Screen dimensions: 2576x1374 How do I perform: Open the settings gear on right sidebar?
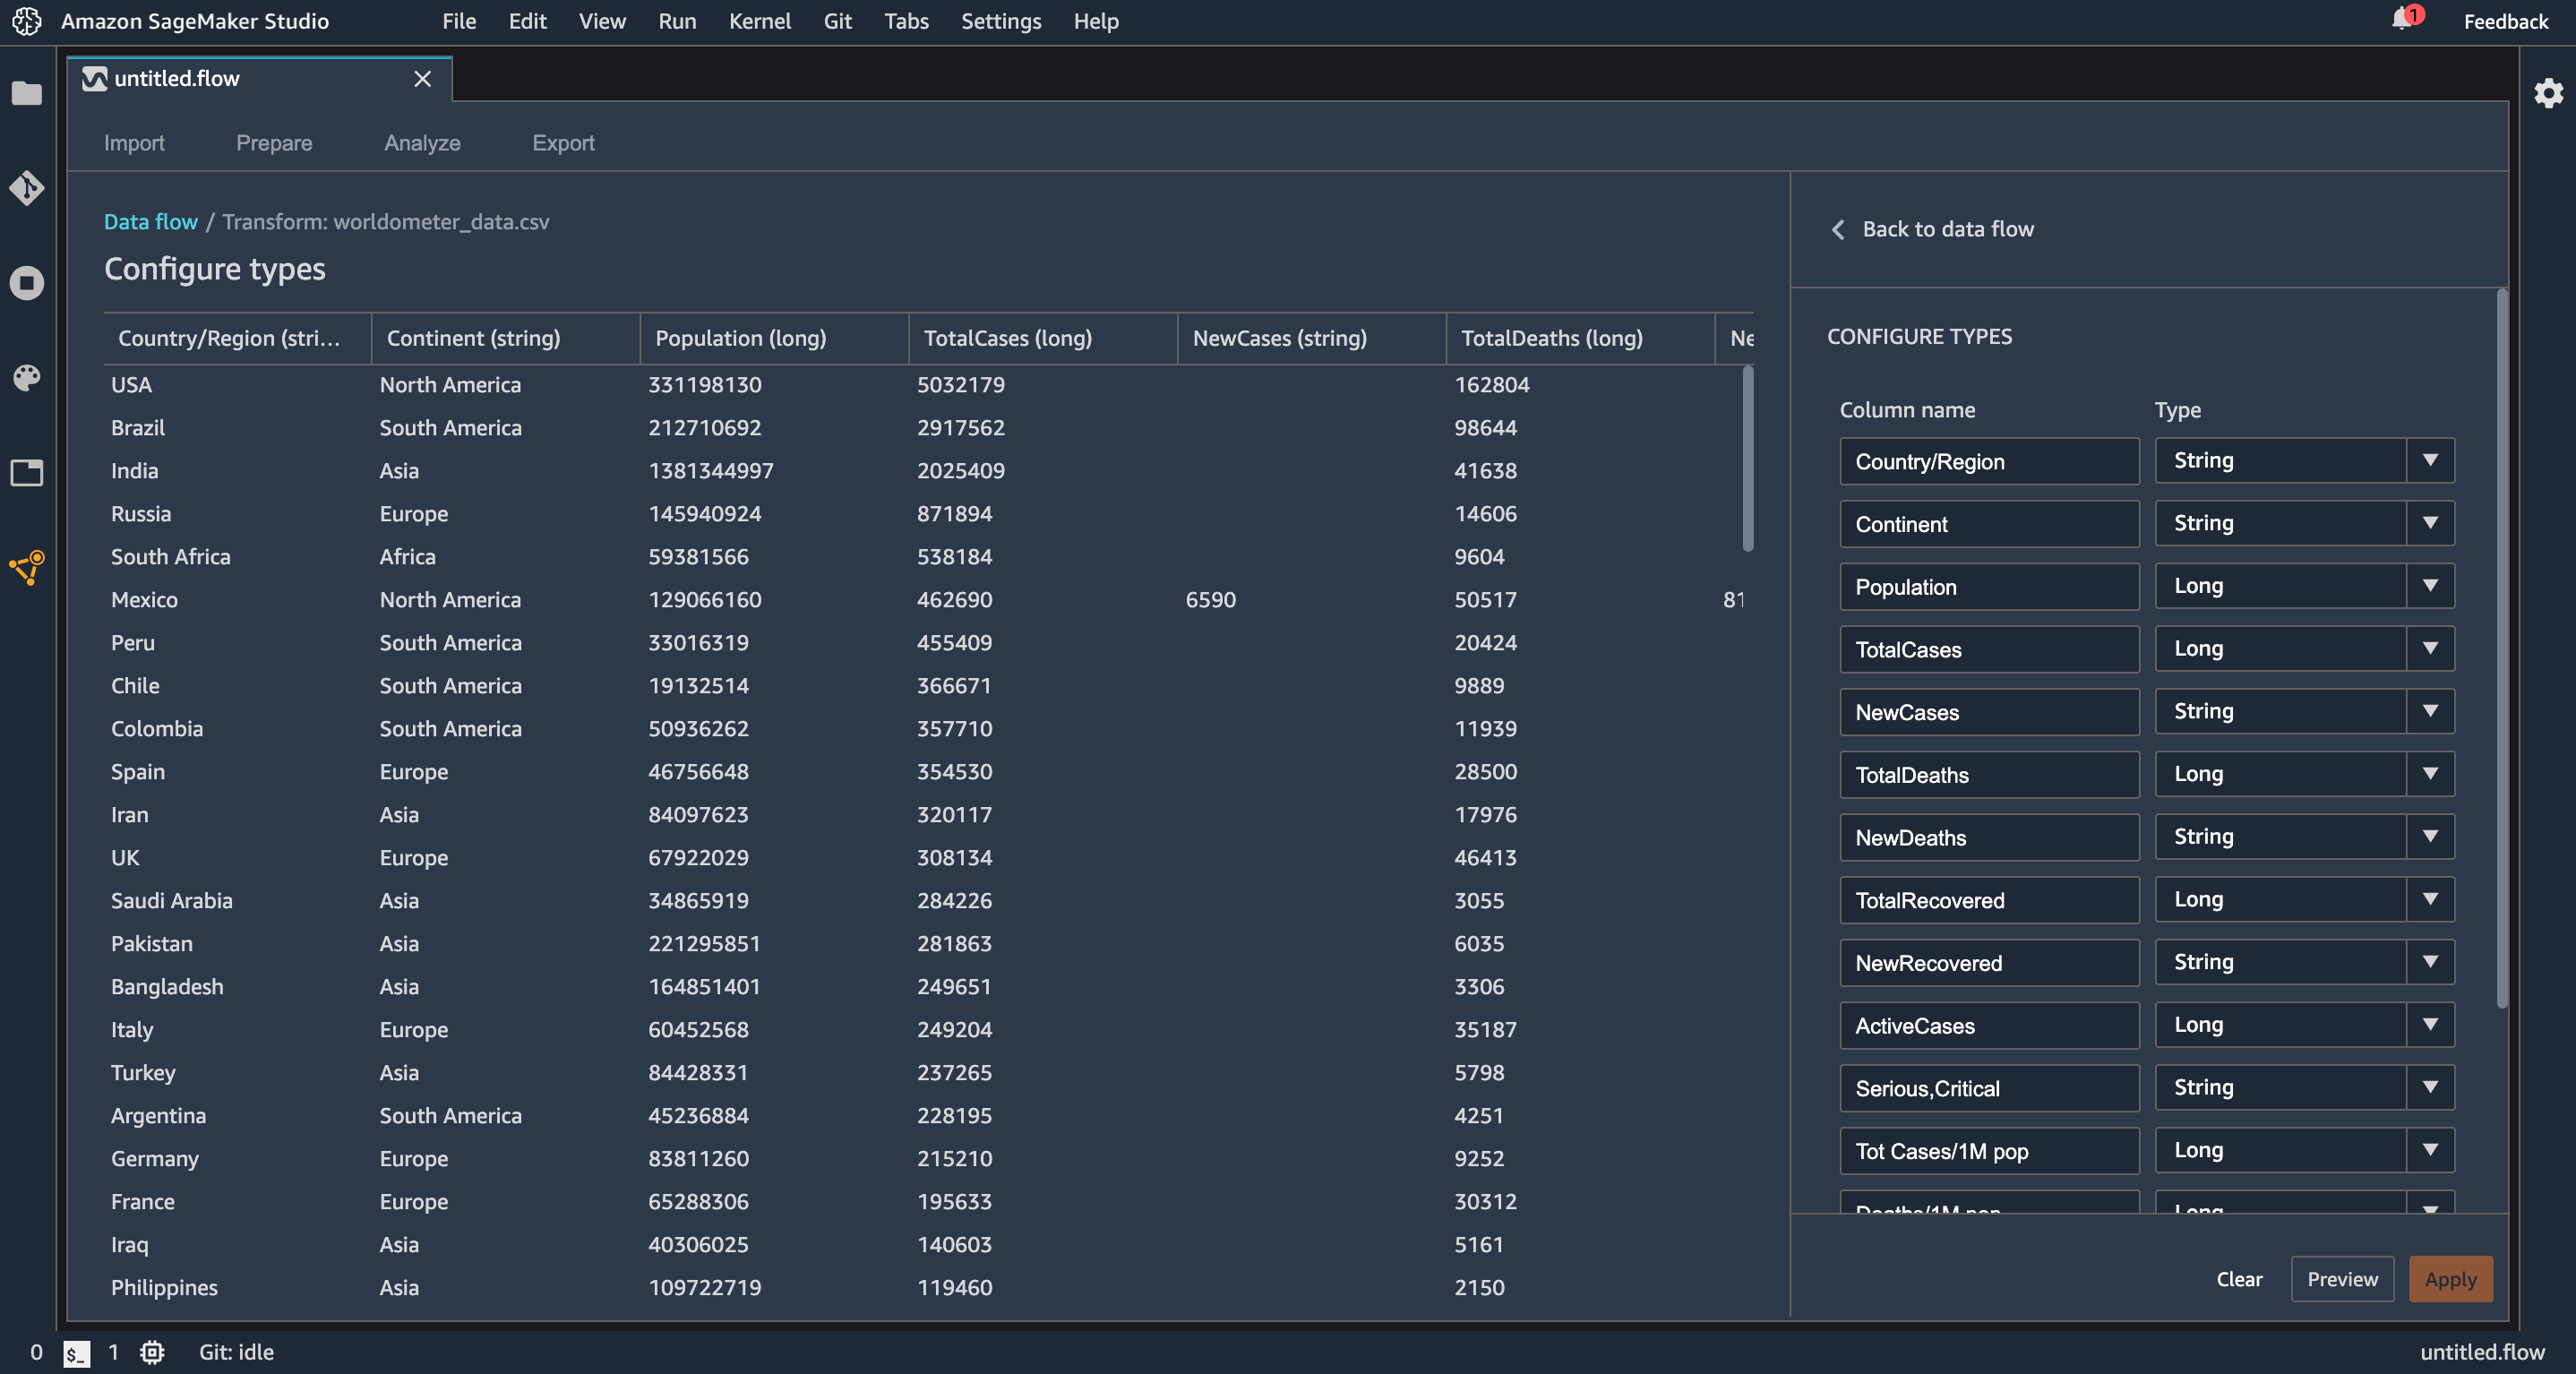click(x=2548, y=94)
